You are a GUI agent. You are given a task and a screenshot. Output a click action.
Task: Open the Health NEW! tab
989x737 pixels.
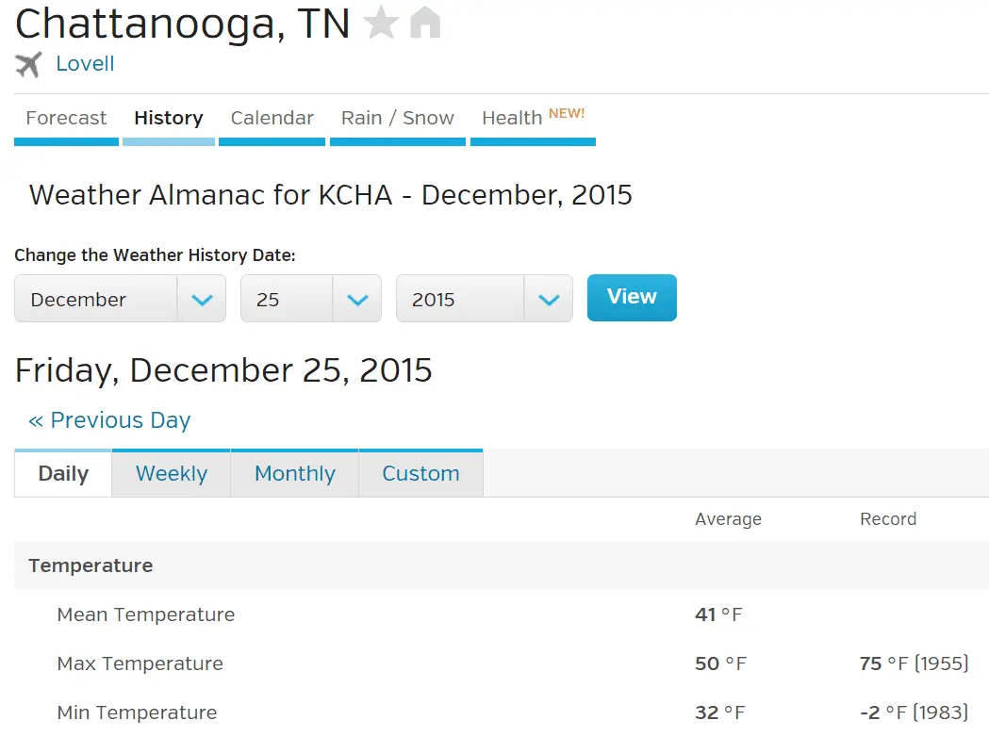point(533,119)
